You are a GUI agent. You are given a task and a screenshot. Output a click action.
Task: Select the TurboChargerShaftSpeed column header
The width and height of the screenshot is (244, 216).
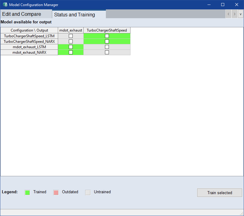[107, 30]
